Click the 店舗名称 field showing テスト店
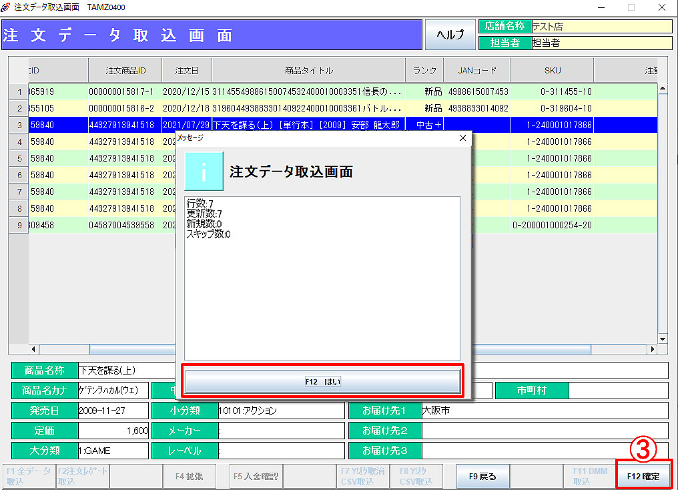Screen dimensions: 678x490 [601, 27]
